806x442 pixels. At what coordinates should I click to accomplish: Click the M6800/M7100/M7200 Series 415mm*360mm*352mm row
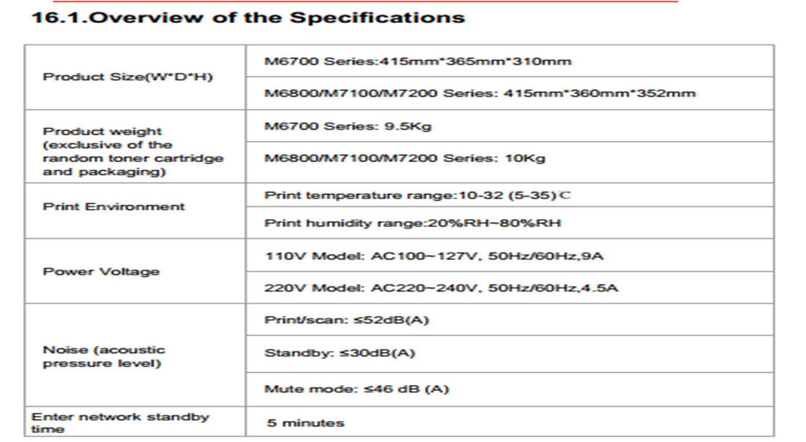tap(510, 93)
